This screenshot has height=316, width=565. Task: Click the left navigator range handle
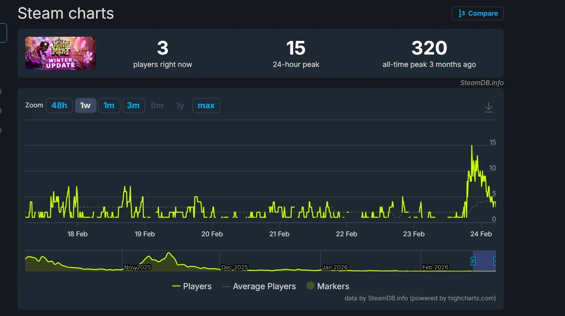473,261
